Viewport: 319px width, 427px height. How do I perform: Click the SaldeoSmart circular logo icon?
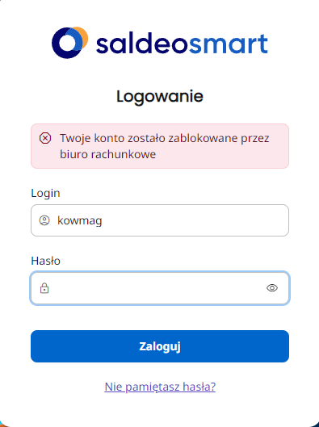[x=69, y=43]
